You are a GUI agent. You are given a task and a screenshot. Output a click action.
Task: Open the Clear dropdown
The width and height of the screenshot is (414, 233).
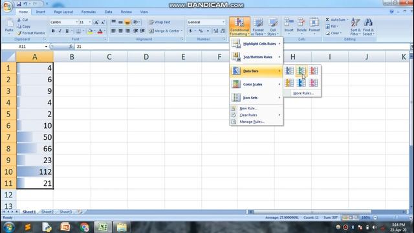(x=334, y=33)
